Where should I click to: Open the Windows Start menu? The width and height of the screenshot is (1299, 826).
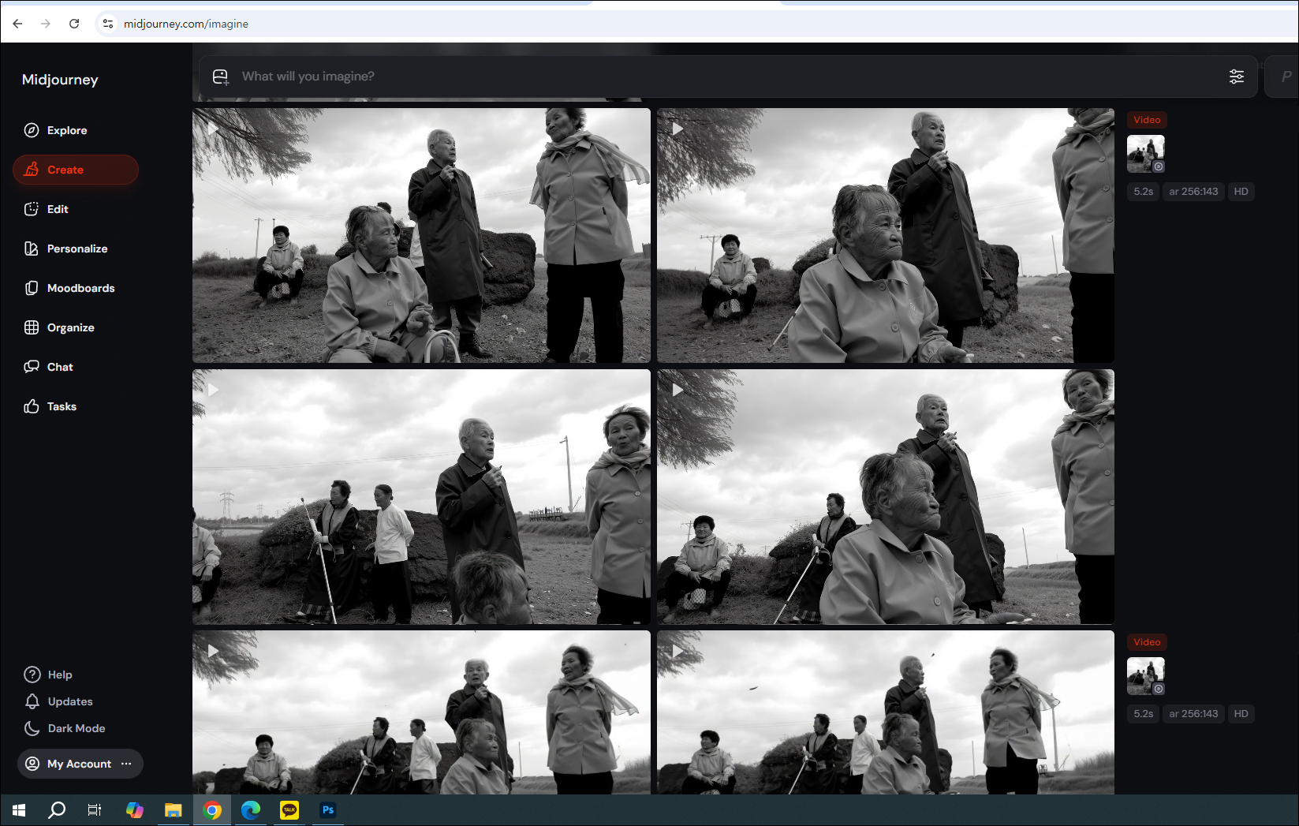click(x=19, y=810)
